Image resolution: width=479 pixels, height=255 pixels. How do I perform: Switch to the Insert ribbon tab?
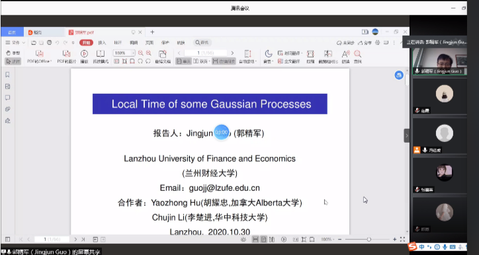click(102, 43)
